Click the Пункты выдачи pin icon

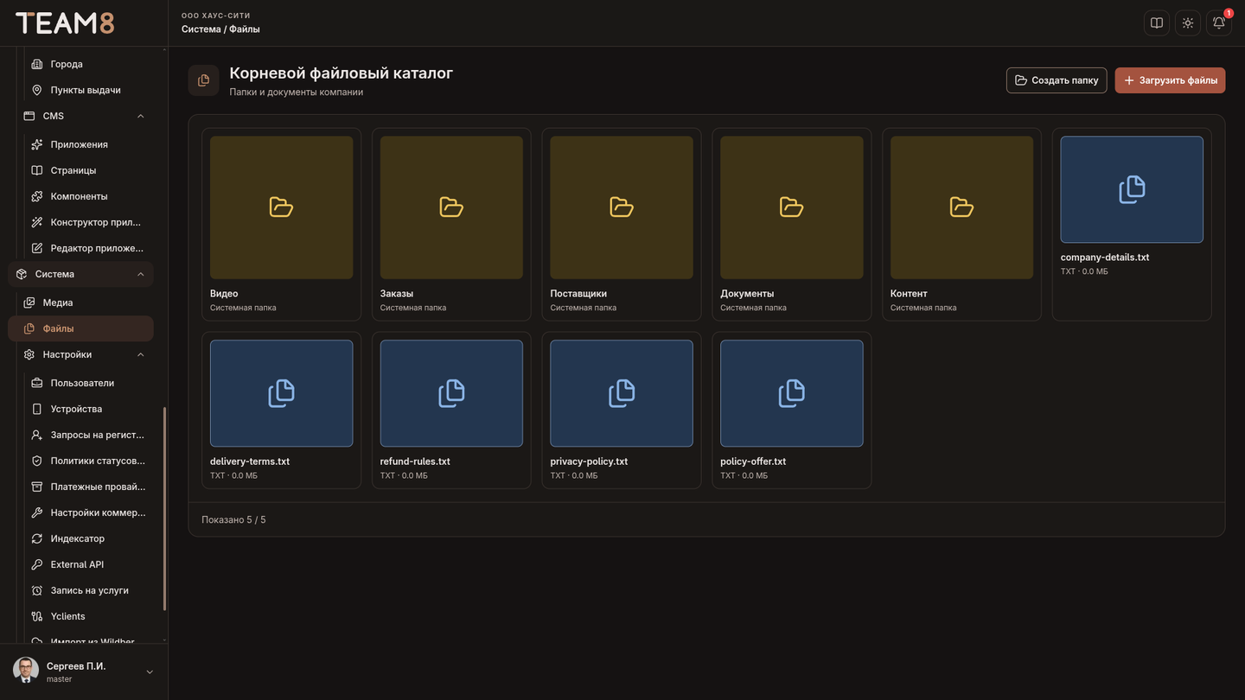point(37,90)
